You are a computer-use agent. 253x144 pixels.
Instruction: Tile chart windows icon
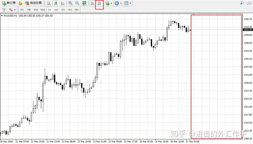pos(84,3)
